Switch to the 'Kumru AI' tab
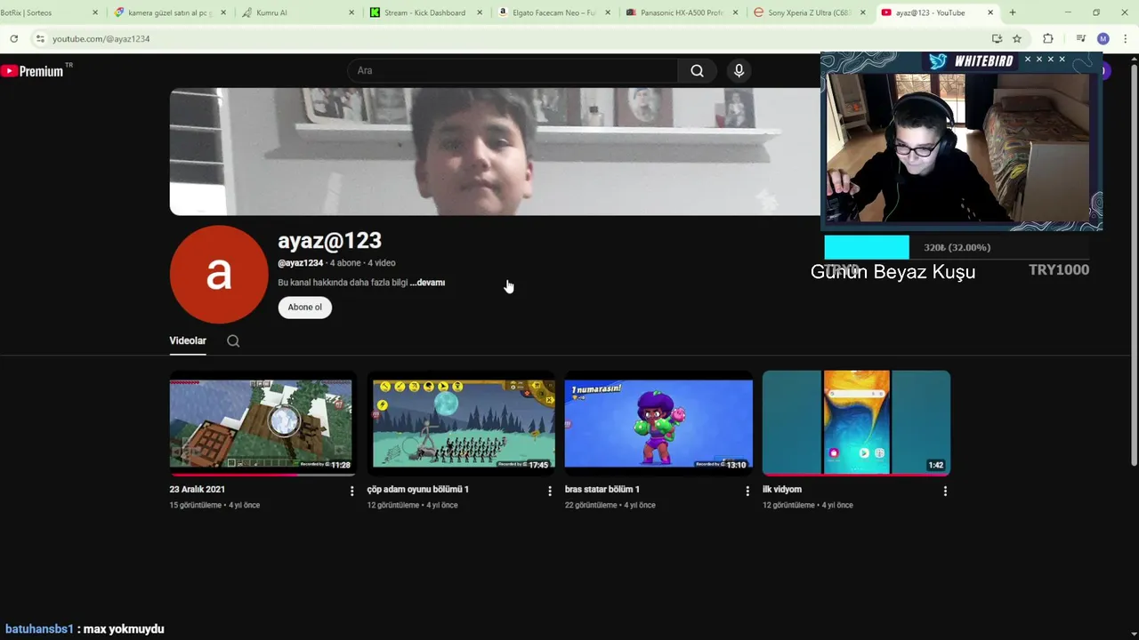The width and height of the screenshot is (1139, 640). pos(298,12)
